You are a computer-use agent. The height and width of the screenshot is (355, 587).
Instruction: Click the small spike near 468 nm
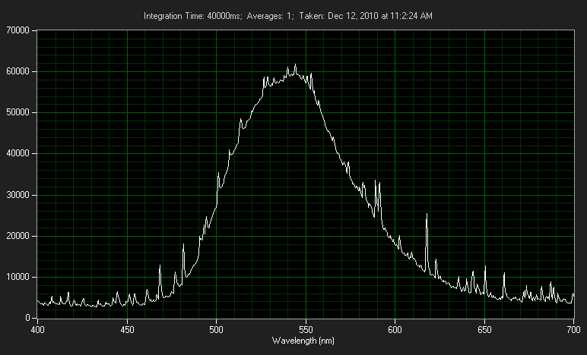click(x=160, y=266)
